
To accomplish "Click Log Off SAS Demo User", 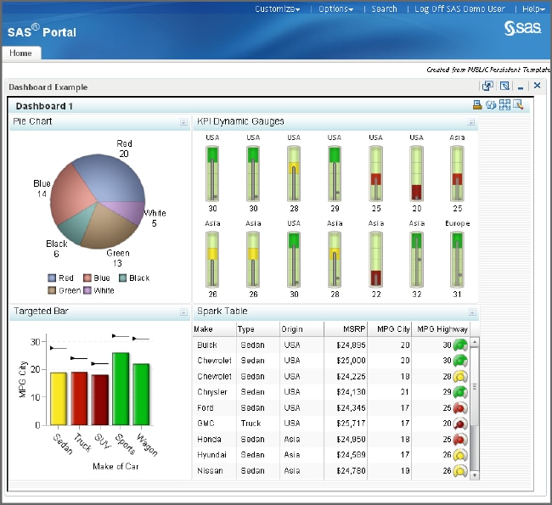I will [x=459, y=8].
